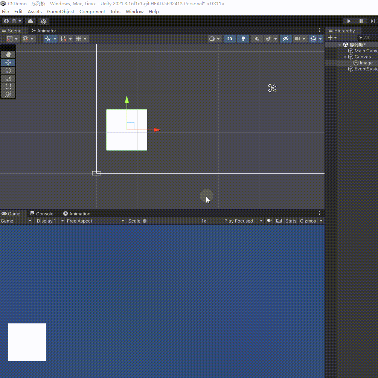Toggle hidden objects scene visibility
The image size is (378, 378).
point(286,39)
